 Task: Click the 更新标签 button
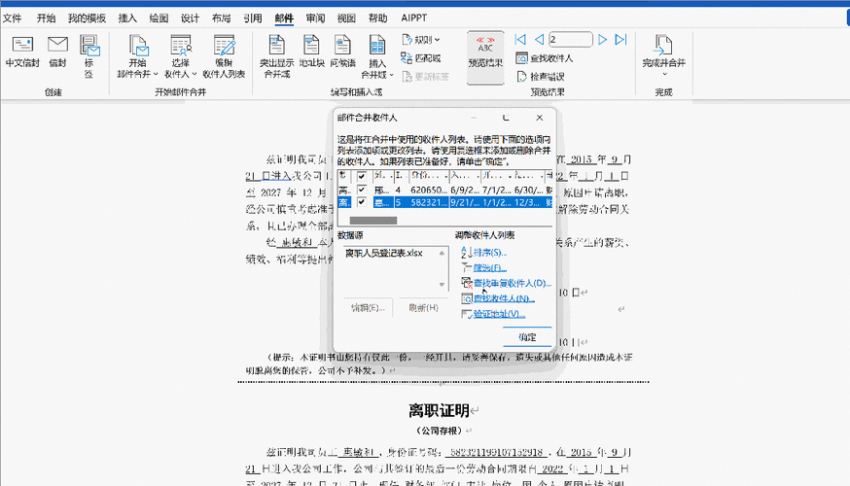tap(426, 77)
